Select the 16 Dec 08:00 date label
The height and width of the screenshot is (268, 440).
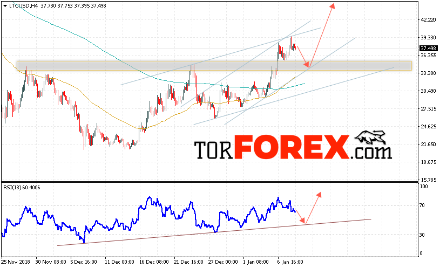pyautogui.click(x=154, y=262)
